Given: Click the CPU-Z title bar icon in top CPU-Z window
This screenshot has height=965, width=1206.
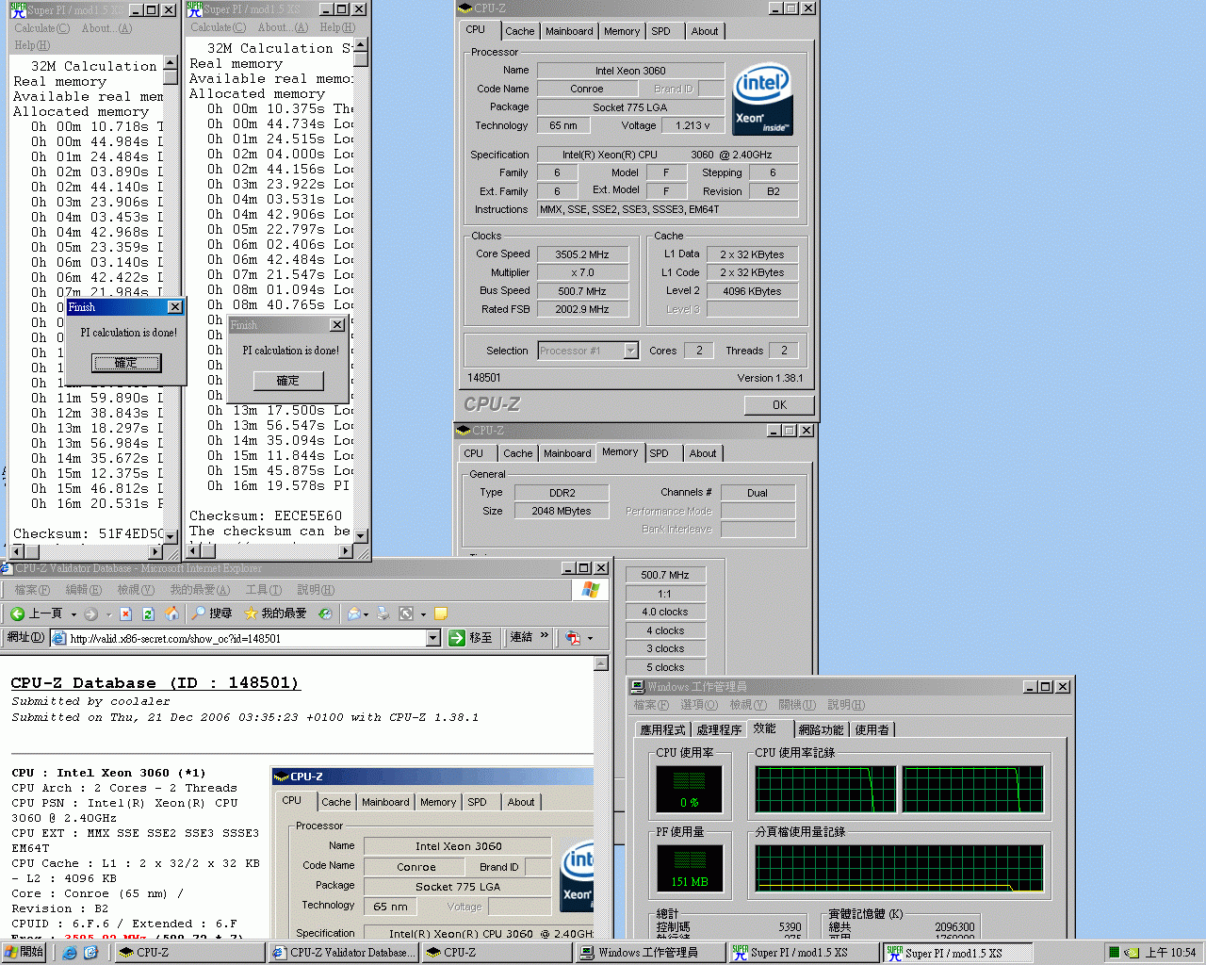Looking at the screenshot, I should 465,8.
